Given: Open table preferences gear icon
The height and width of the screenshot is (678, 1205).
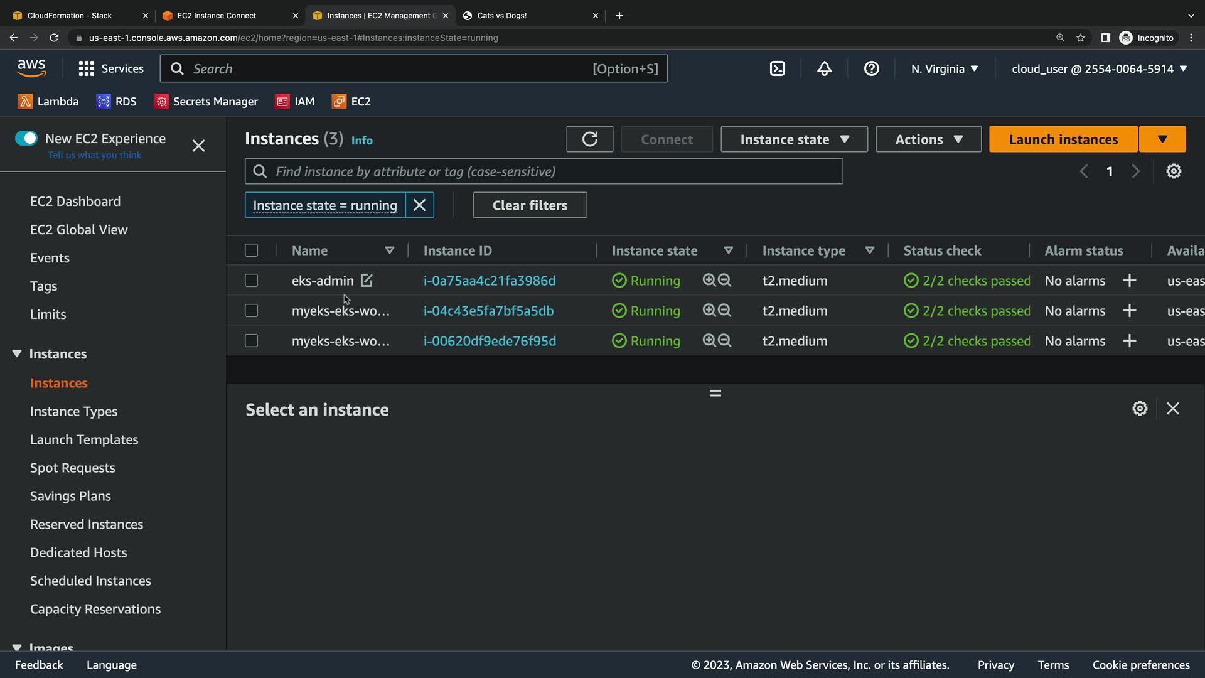Looking at the screenshot, I should (1173, 171).
